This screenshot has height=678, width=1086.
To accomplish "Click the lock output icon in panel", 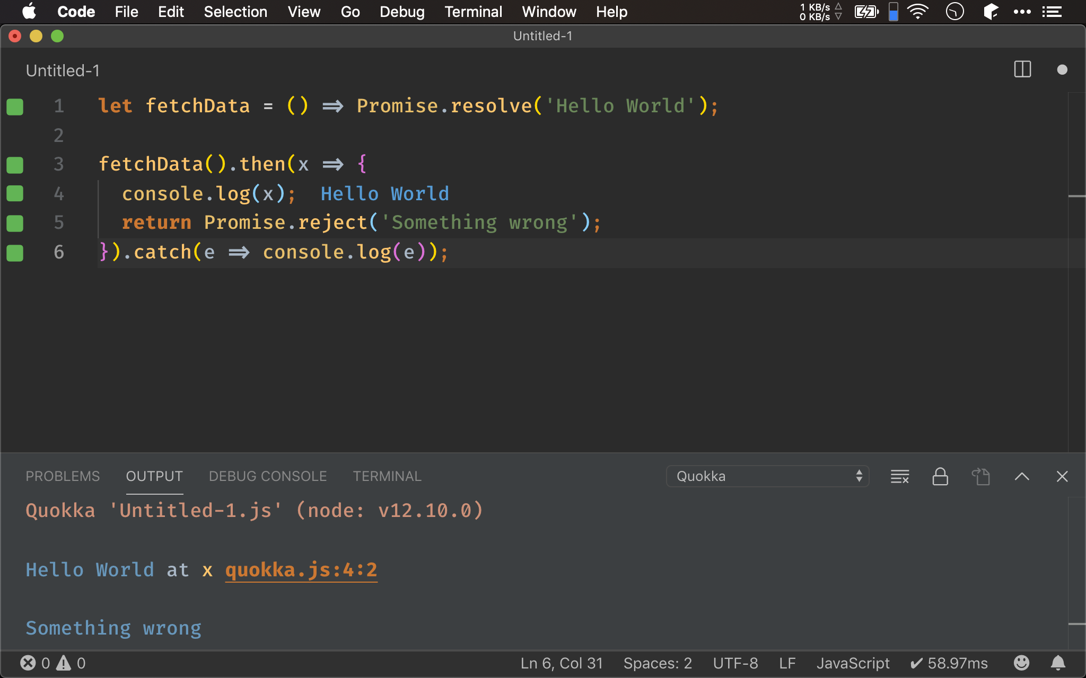I will point(939,477).
